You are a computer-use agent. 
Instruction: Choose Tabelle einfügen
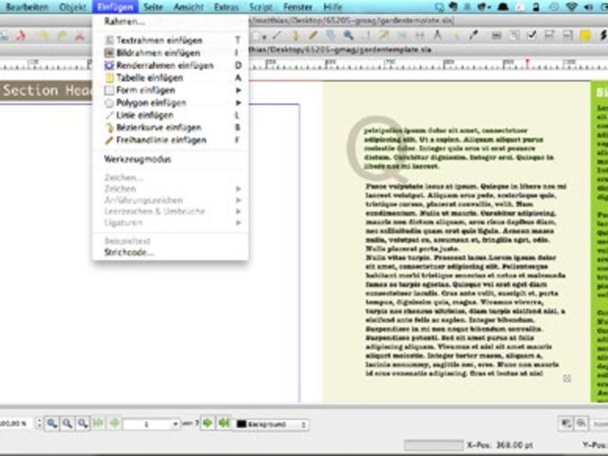point(171,78)
